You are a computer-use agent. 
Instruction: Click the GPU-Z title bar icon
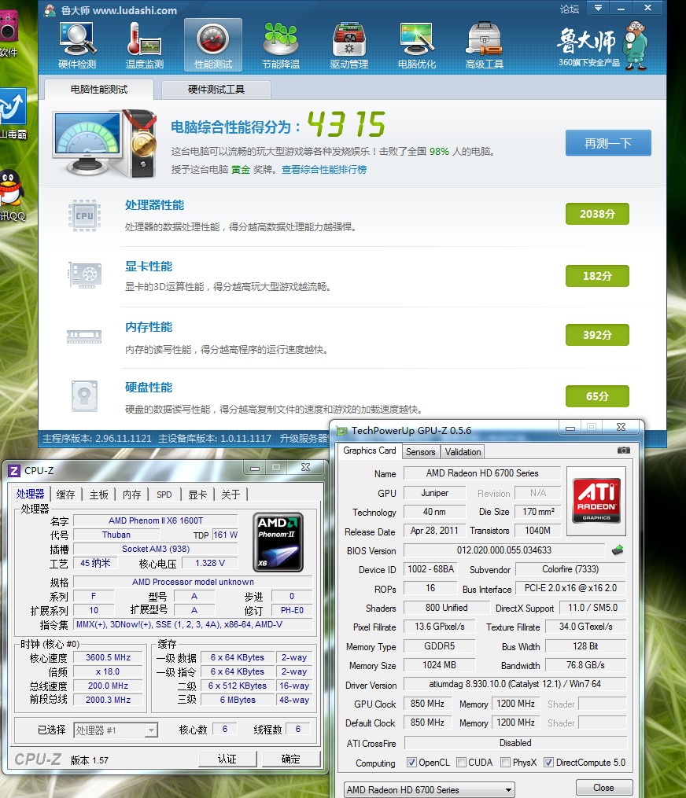click(342, 431)
